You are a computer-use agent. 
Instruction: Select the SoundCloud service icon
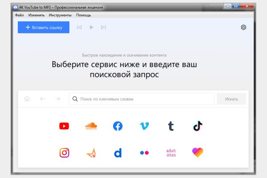click(91, 126)
